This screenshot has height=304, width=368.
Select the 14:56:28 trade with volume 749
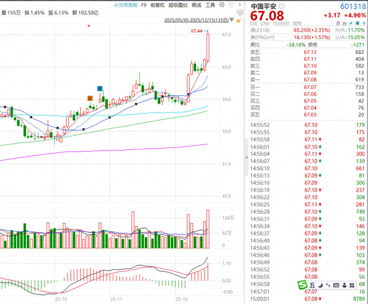click(x=308, y=211)
